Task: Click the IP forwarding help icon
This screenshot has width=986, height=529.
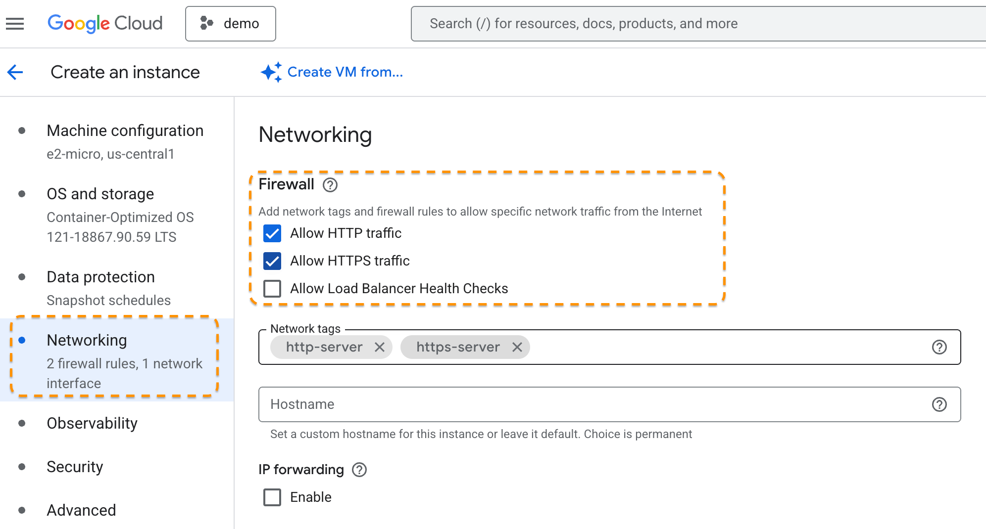Action: pyautogui.click(x=359, y=470)
